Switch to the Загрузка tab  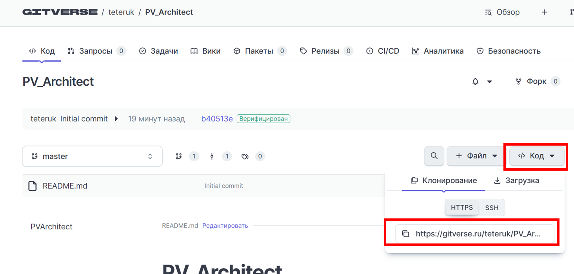pos(516,180)
